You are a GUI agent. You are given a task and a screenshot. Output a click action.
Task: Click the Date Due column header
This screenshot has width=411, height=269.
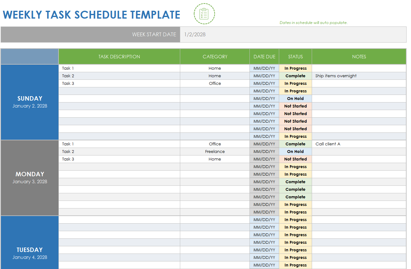point(264,57)
